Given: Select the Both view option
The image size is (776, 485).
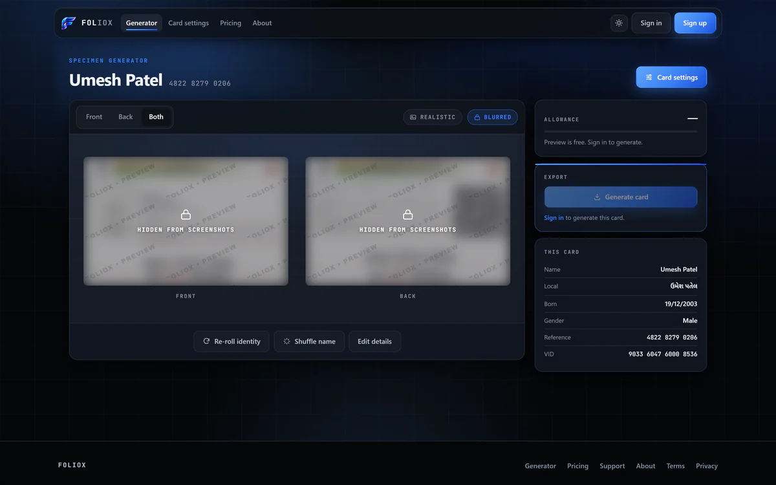Looking at the screenshot, I should pyautogui.click(x=156, y=117).
